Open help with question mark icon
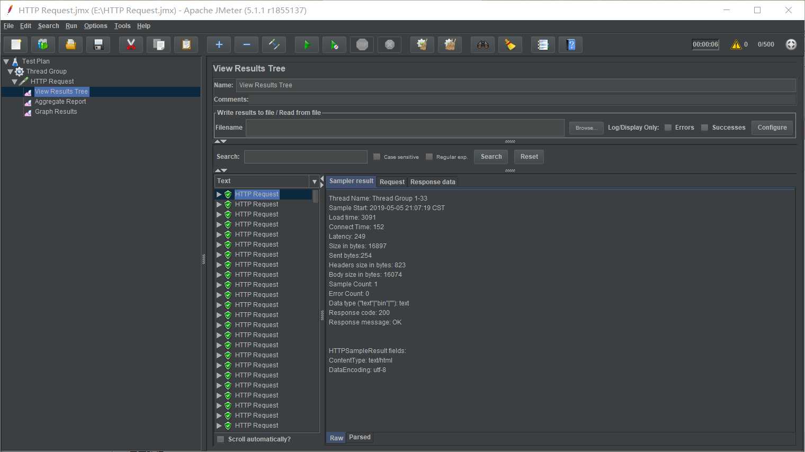Screen dimensions: 805x452 [x=571, y=44]
